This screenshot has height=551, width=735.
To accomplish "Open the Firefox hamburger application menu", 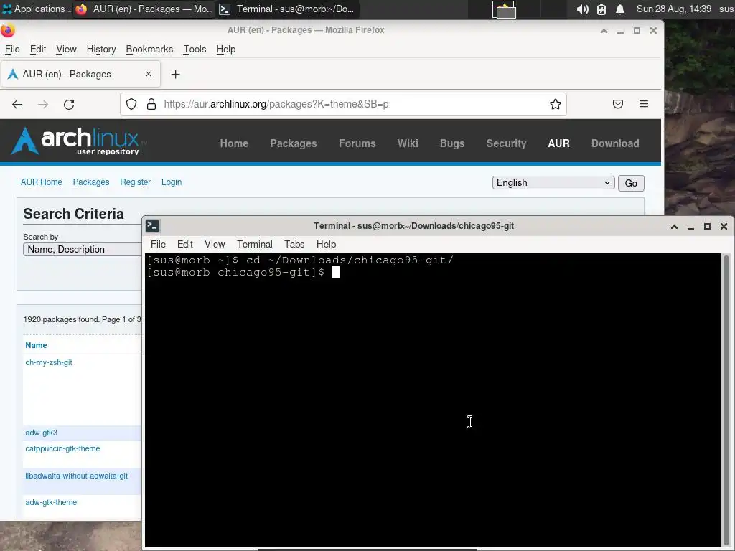I will click(644, 104).
